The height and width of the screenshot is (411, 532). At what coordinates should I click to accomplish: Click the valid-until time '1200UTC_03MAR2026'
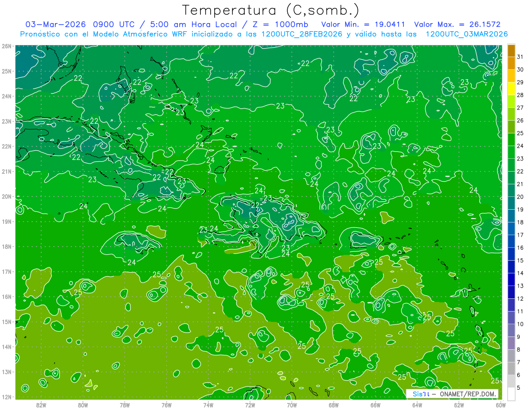click(x=466, y=34)
